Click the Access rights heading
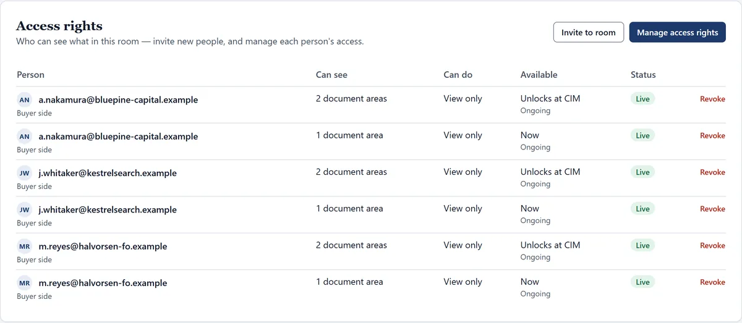The width and height of the screenshot is (742, 323). [x=59, y=26]
